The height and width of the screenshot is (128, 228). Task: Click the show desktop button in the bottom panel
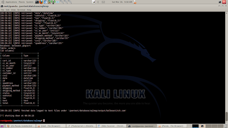2,126
